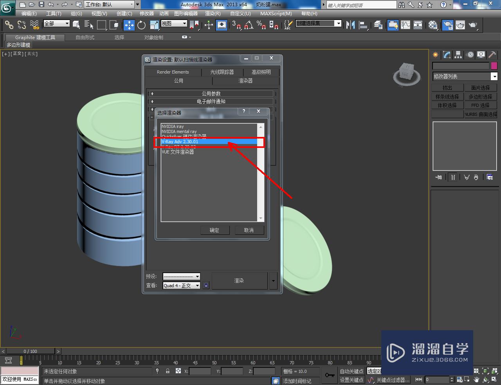Screen dimensions: 501x385
Task: Open the Layer Manager icon
Action: (x=378, y=25)
